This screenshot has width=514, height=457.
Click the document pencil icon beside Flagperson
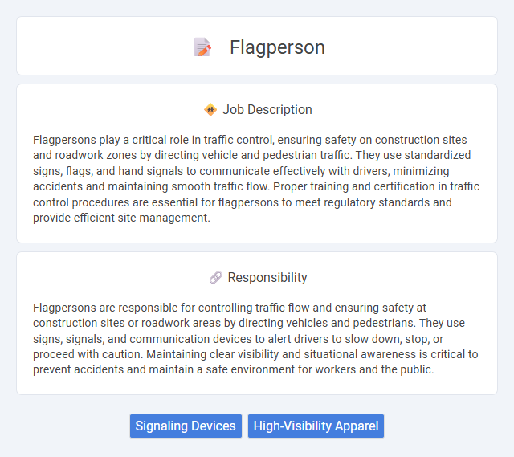[202, 47]
